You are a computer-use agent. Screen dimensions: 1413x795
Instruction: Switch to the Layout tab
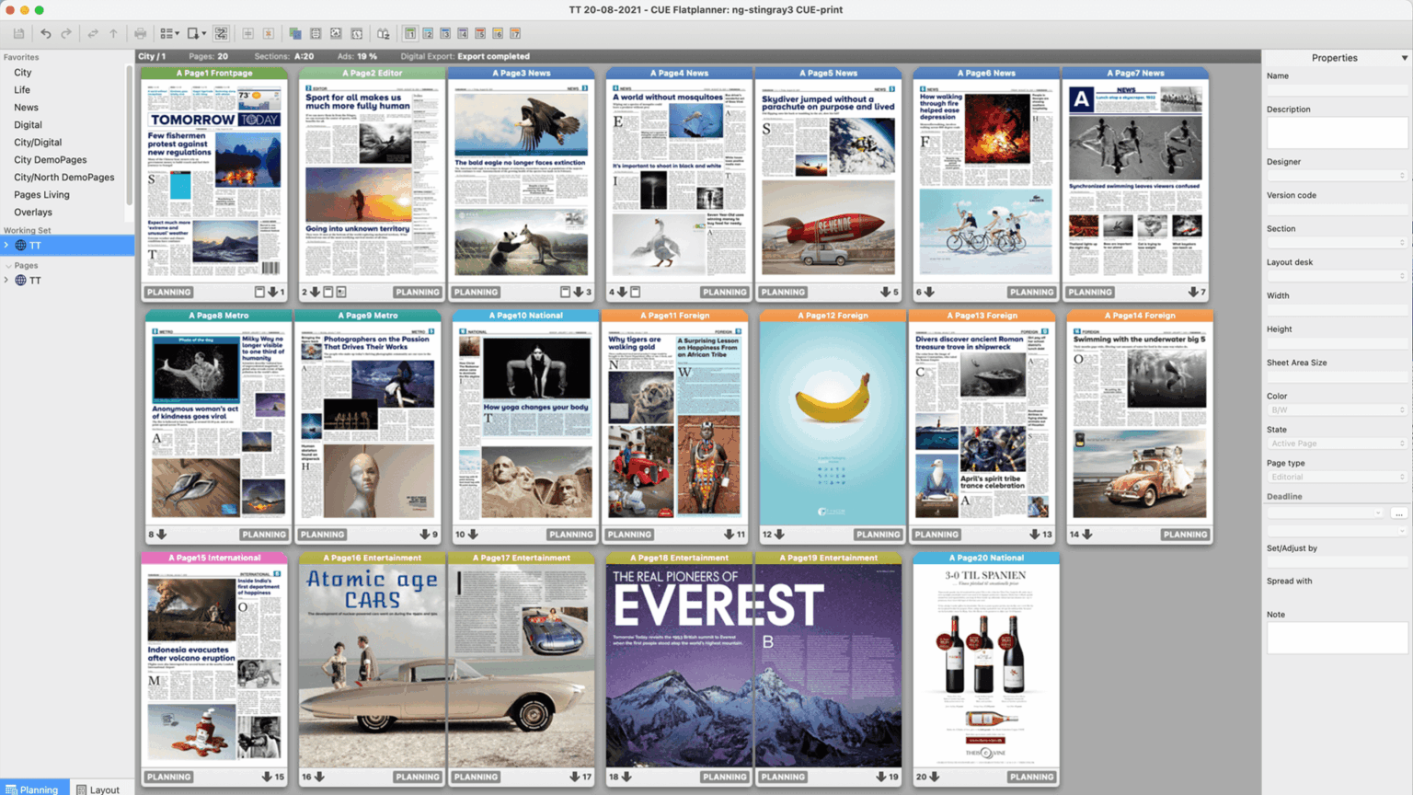click(98, 789)
